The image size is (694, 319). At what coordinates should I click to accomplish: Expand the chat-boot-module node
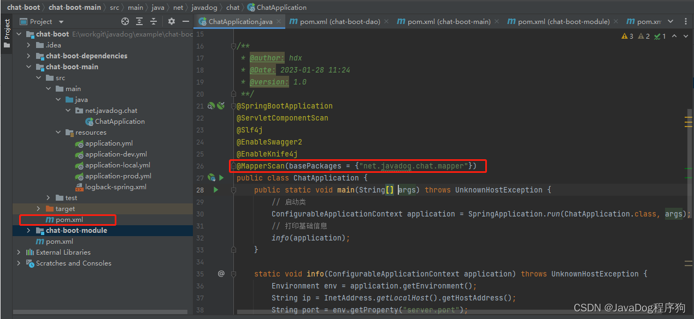tap(29, 230)
